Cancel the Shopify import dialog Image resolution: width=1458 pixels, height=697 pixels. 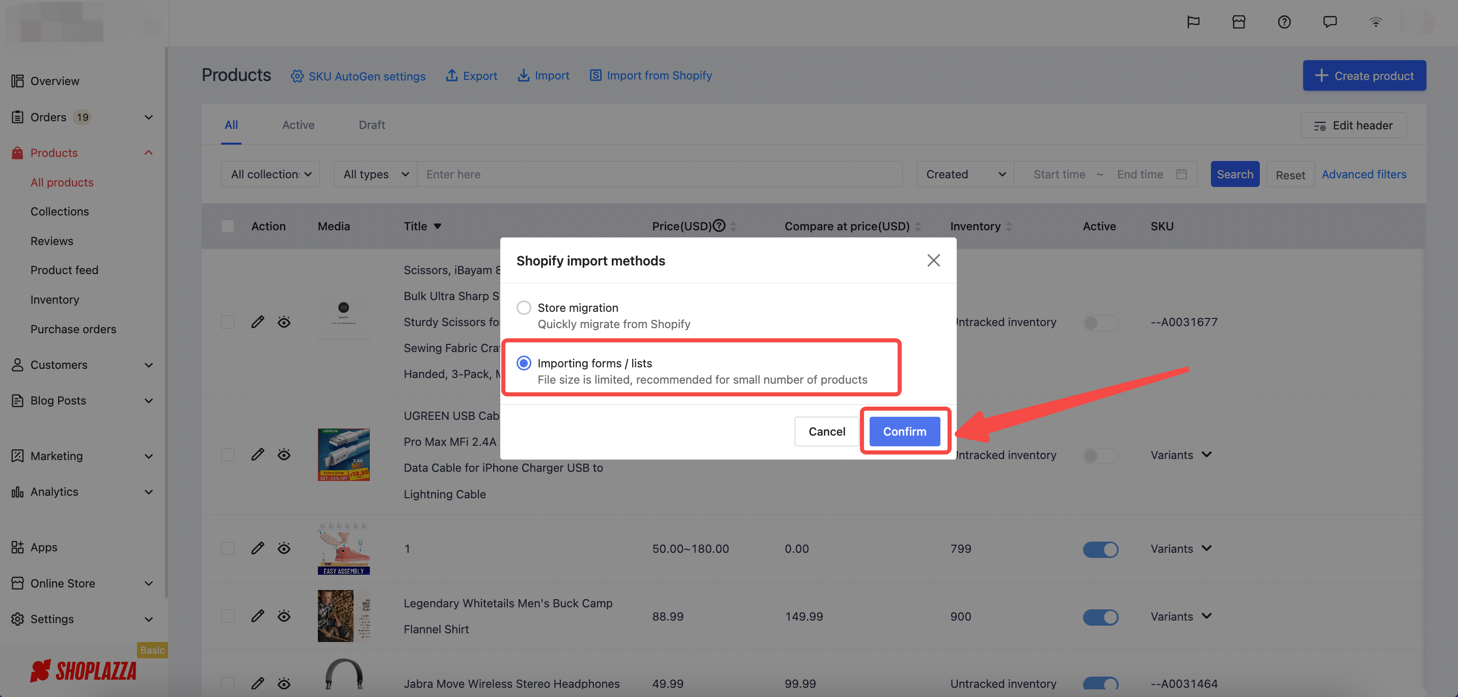click(826, 432)
